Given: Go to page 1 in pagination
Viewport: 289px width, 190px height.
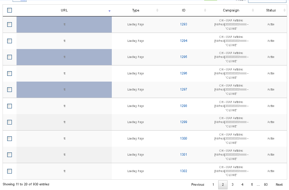Looking at the screenshot, I should (213, 185).
